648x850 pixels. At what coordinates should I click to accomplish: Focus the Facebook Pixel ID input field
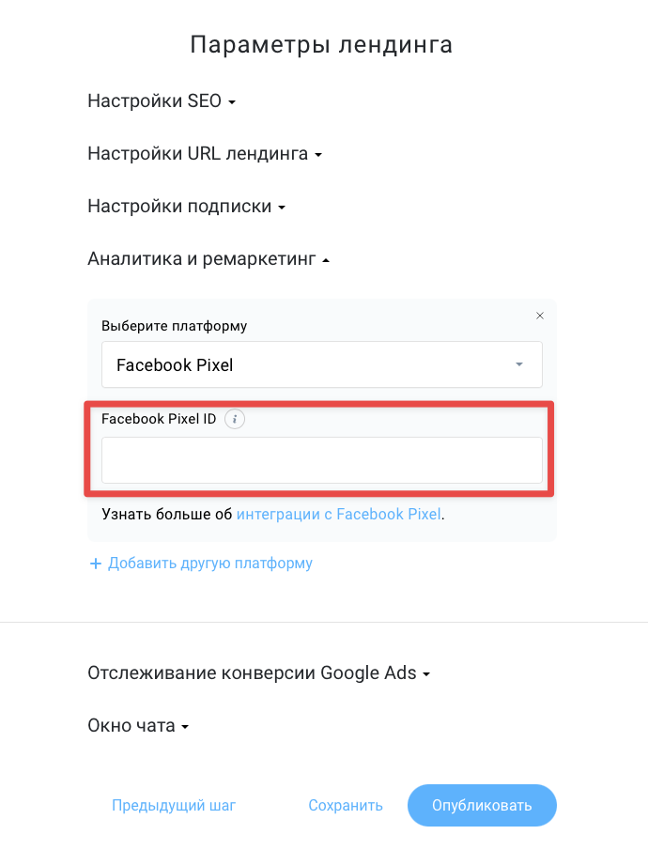point(322,459)
